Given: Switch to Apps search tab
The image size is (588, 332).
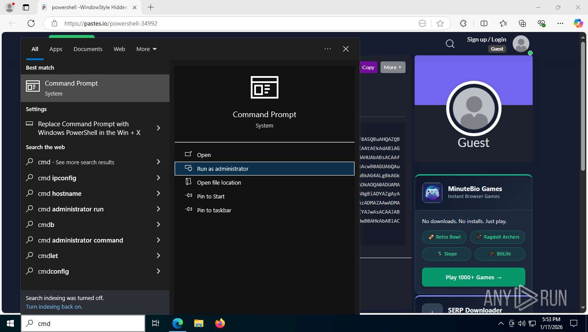Looking at the screenshot, I should coord(56,49).
